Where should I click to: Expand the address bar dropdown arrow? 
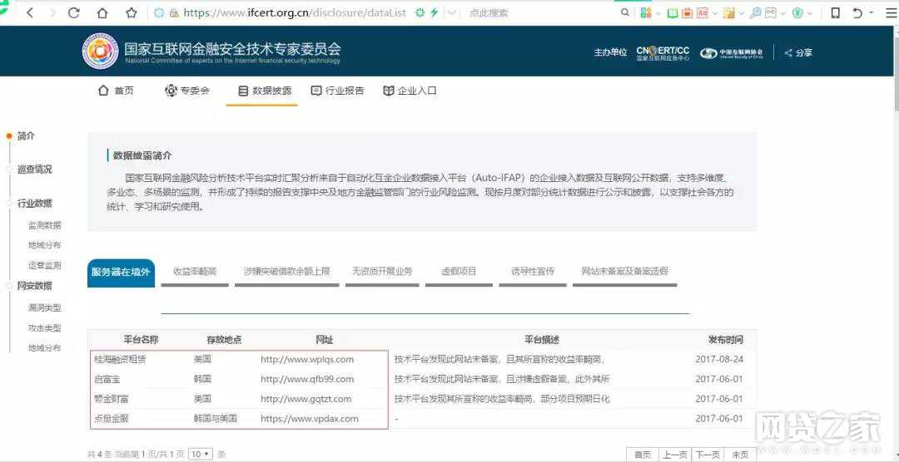451,13
